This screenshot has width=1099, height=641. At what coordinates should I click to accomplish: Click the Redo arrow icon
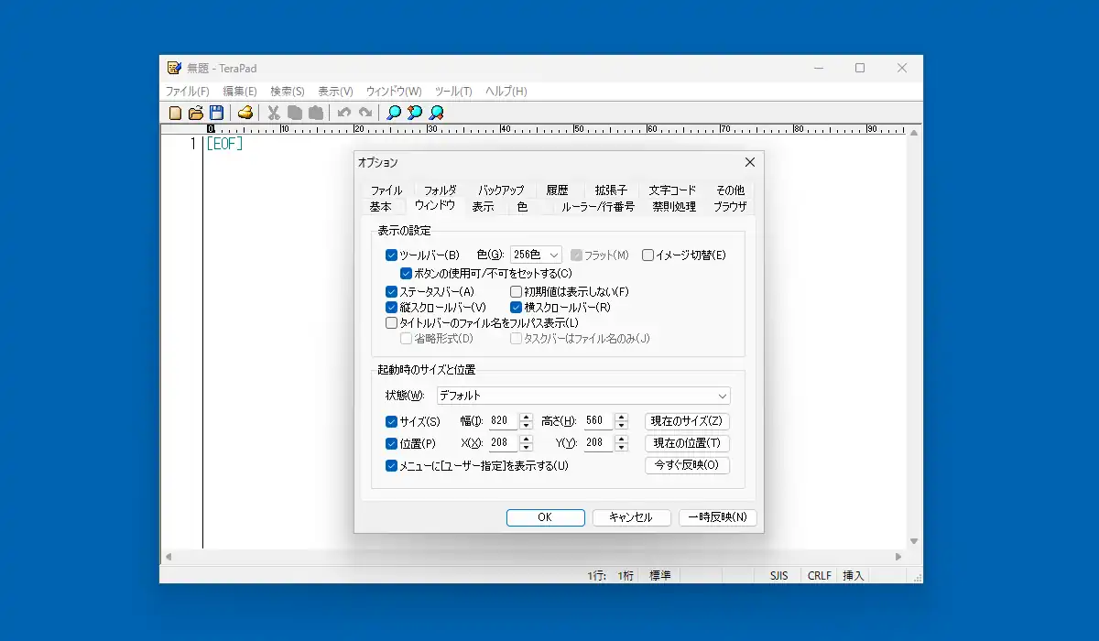pyautogui.click(x=365, y=113)
